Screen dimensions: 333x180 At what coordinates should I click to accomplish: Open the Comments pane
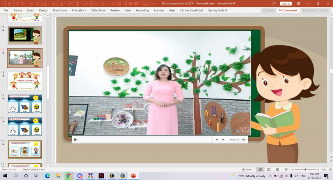click(288, 10)
